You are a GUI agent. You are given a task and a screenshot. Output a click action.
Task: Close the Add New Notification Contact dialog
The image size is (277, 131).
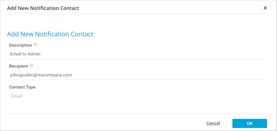pyautogui.click(x=265, y=8)
